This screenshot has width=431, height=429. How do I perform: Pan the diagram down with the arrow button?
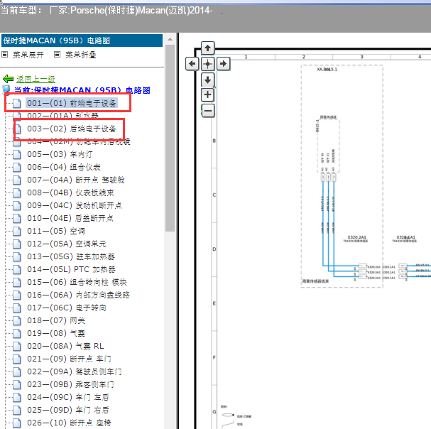pos(207,80)
